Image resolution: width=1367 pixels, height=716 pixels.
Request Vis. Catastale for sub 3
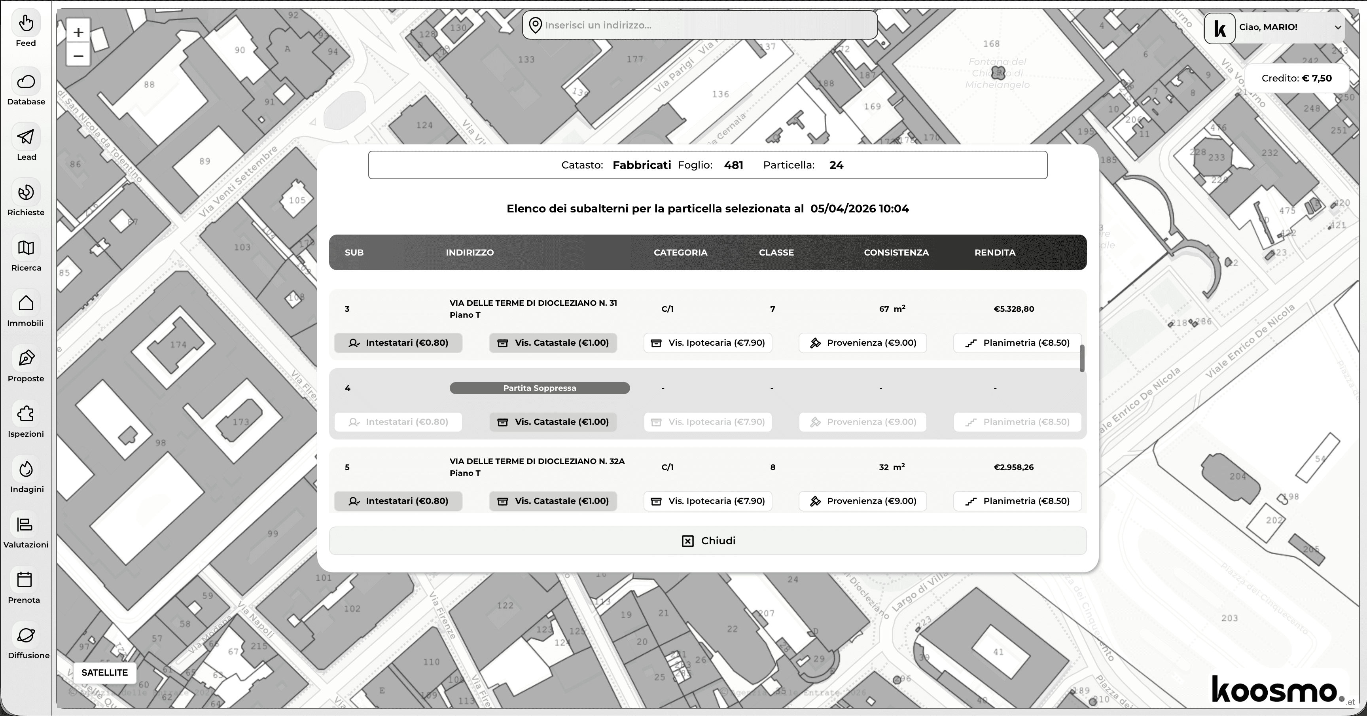point(553,343)
